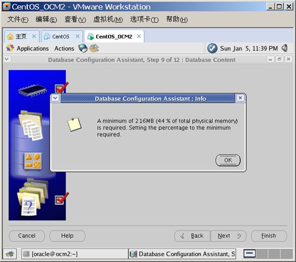Go Back to previous step
This screenshot has height=262, width=296.
pos(192,236)
